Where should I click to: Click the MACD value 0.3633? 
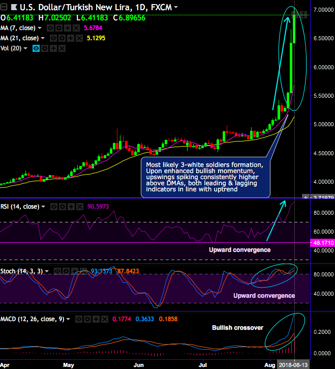(x=144, y=319)
